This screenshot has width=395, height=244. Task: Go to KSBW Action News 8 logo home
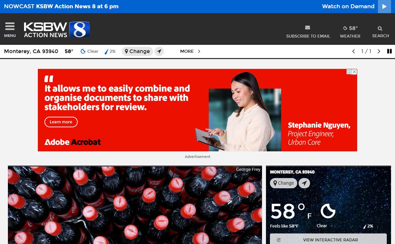point(57,29)
